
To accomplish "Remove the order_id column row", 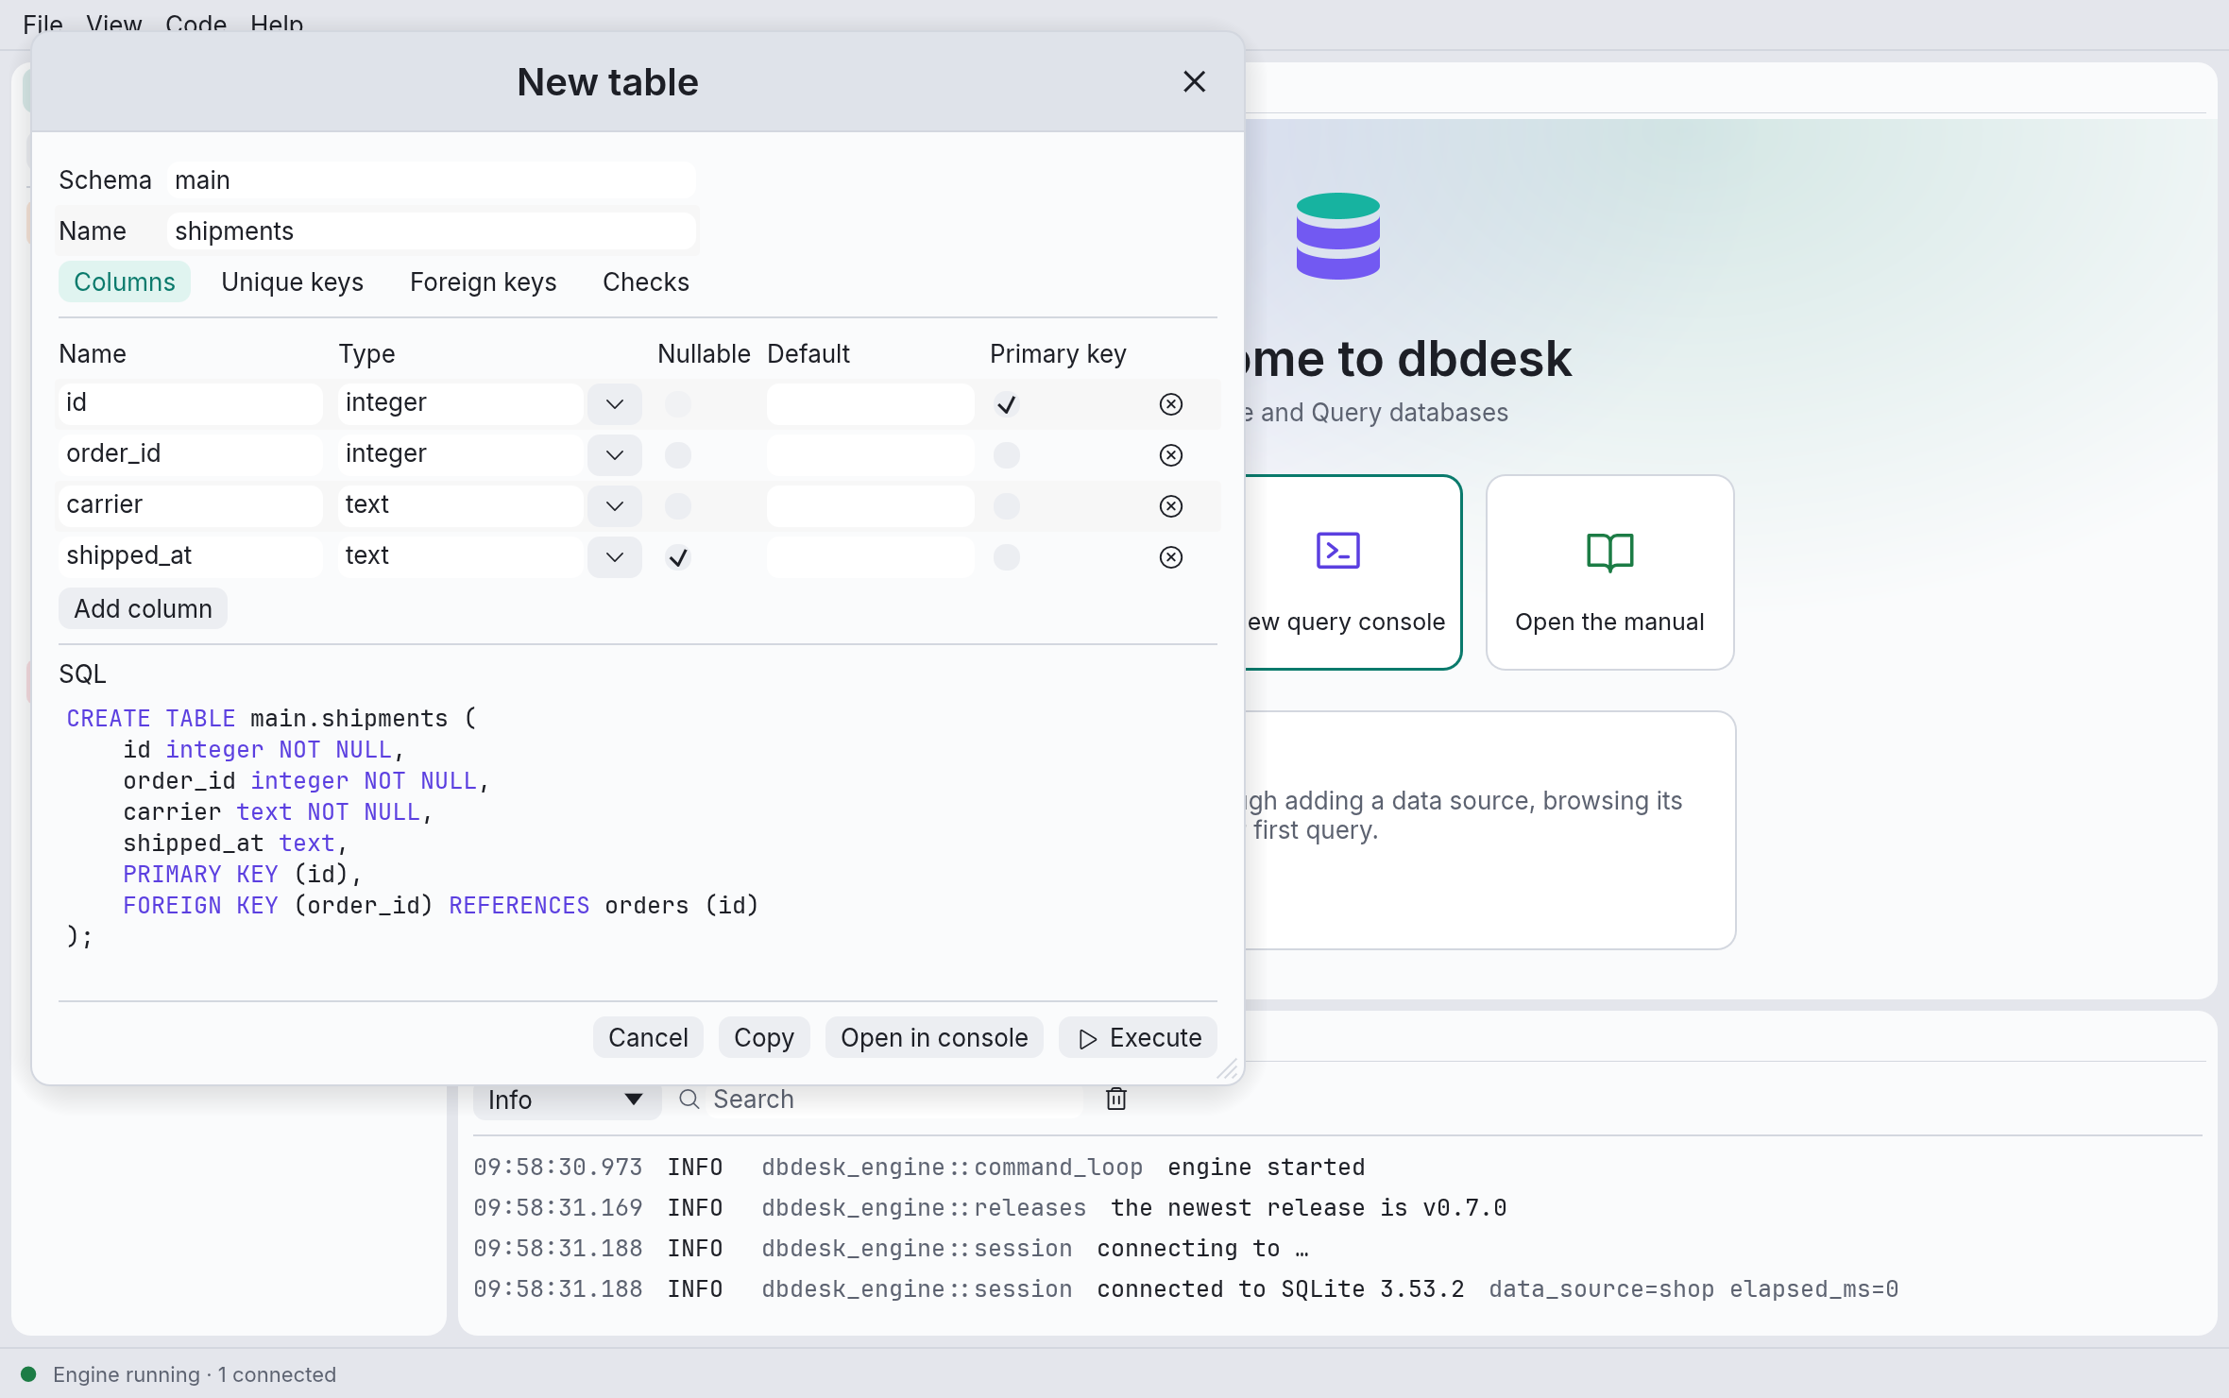I will [x=1170, y=455].
